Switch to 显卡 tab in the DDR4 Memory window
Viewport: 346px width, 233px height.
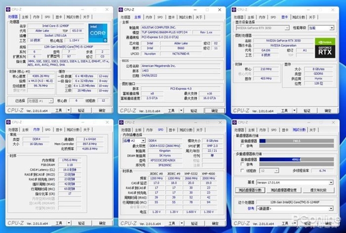point(59,129)
